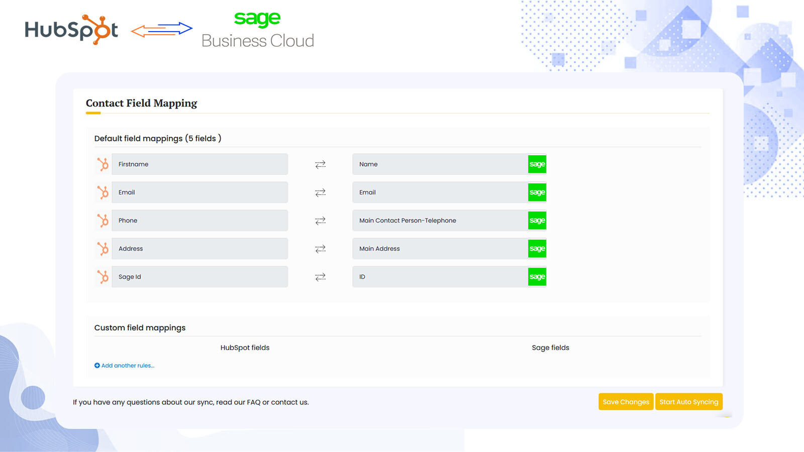The height and width of the screenshot is (452, 804).
Task: Click the Sage badge on ID field
Action: pos(537,277)
